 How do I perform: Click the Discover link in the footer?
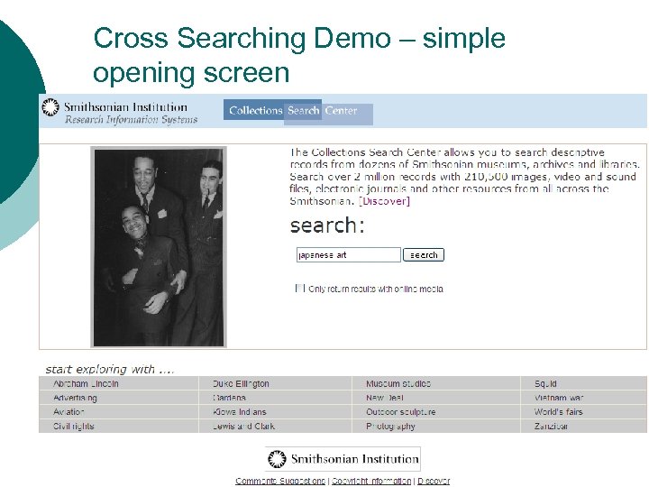(434, 481)
